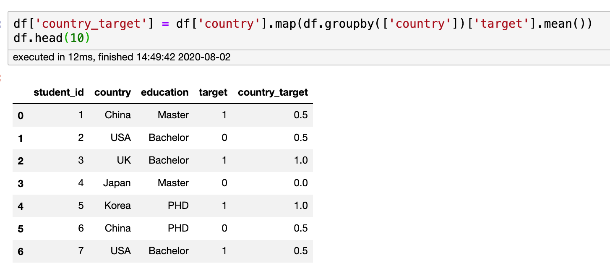Click the country column header

[x=112, y=92]
